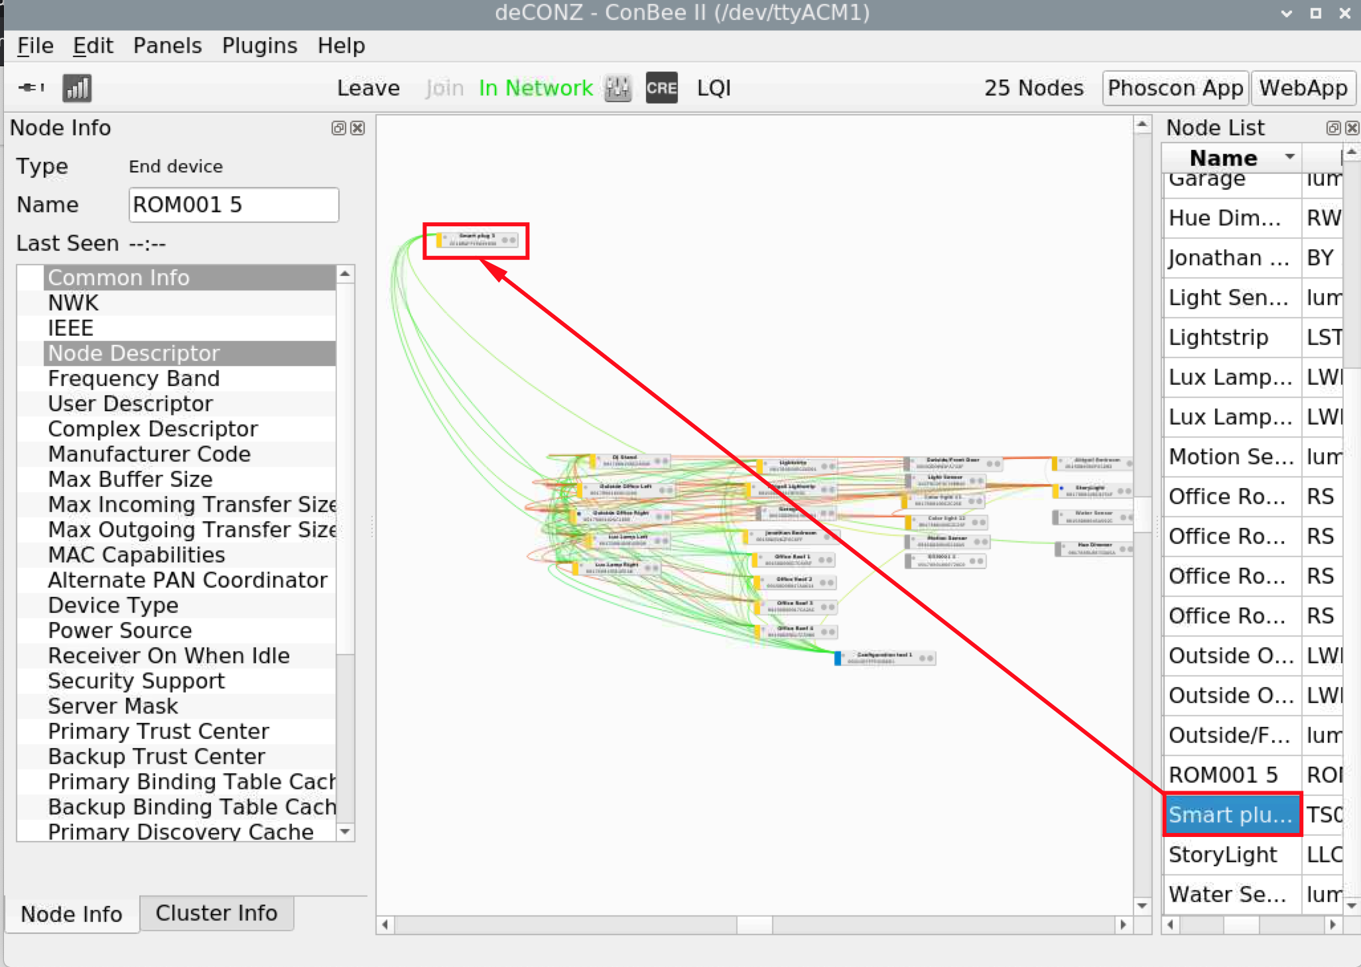Open network settings sliders icon

(x=617, y=88)
